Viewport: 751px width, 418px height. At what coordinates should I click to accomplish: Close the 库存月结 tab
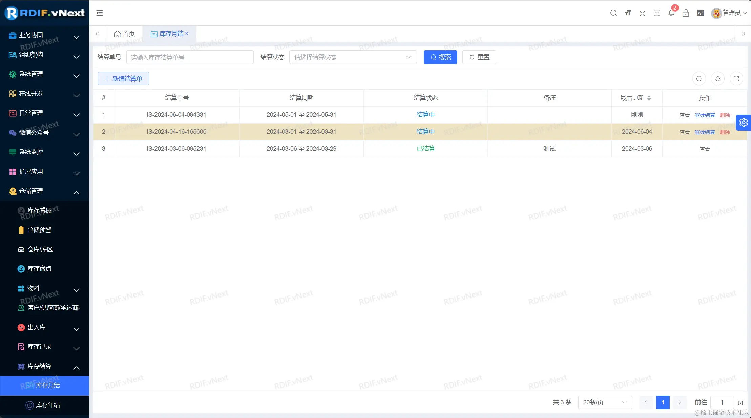(187, 34)
